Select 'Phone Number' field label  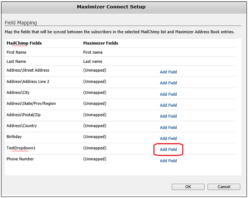tap(20, 159)
